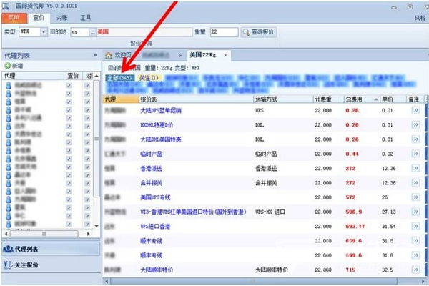Collapse the 代理列表 panel with double-arrow icon
The image size is (429, 286).
click(x=95, y=54)
